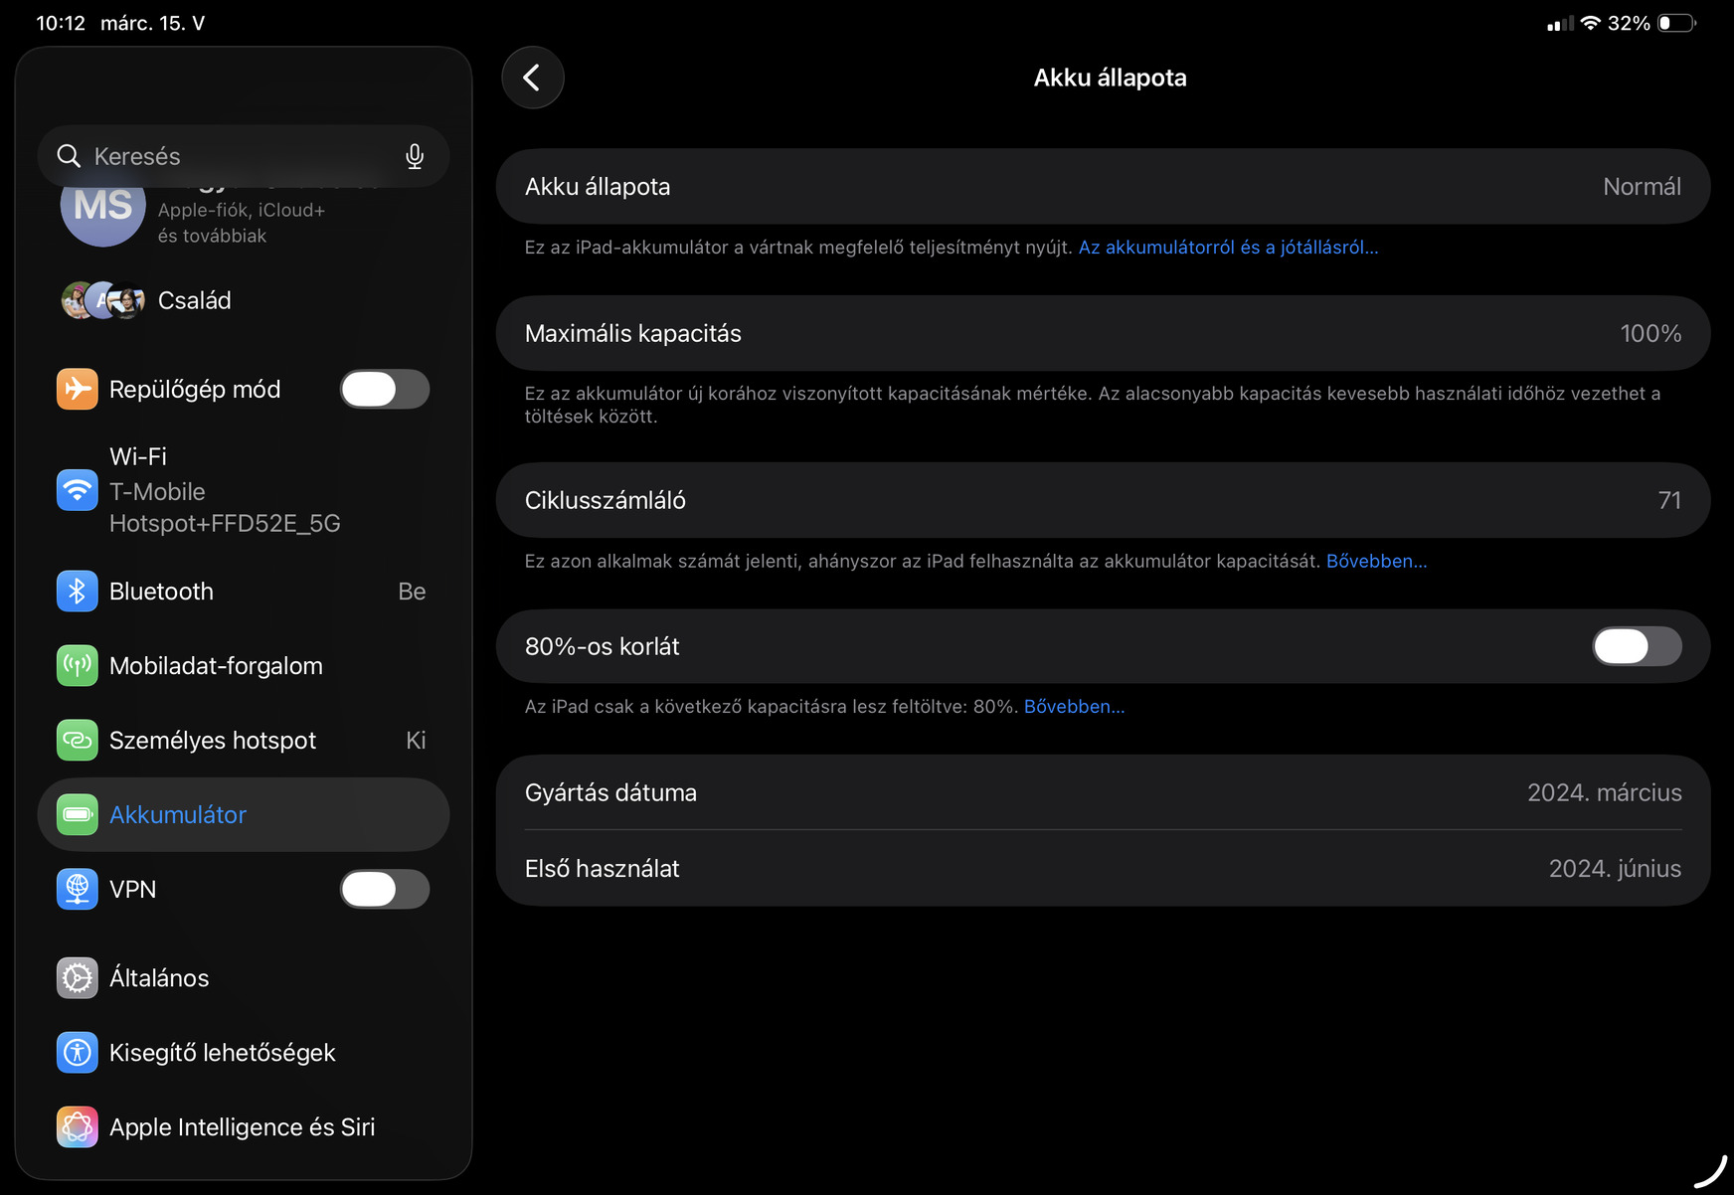Enable the VPN switch
The width and height of the screenshot is (1734, 1195).
click(x=385, y=890)
